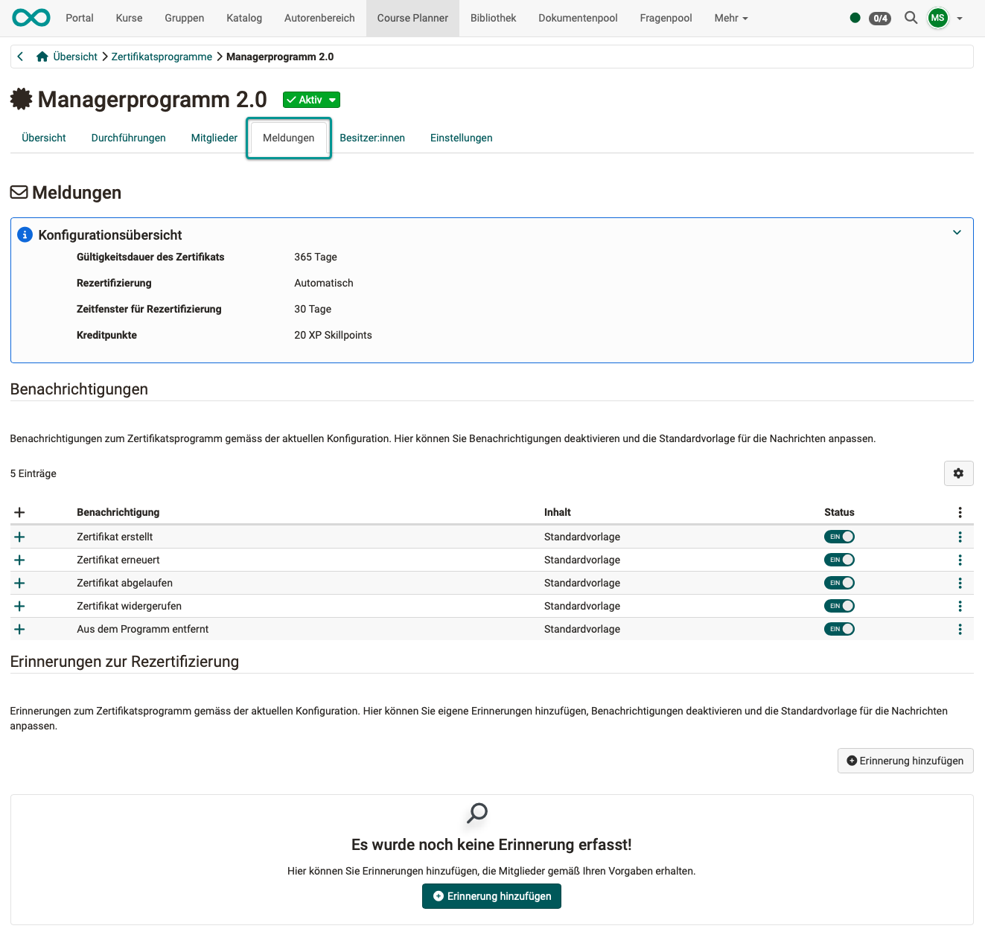Toggle the Zertifikat widergerufen EIN switch

pos(839,605)
